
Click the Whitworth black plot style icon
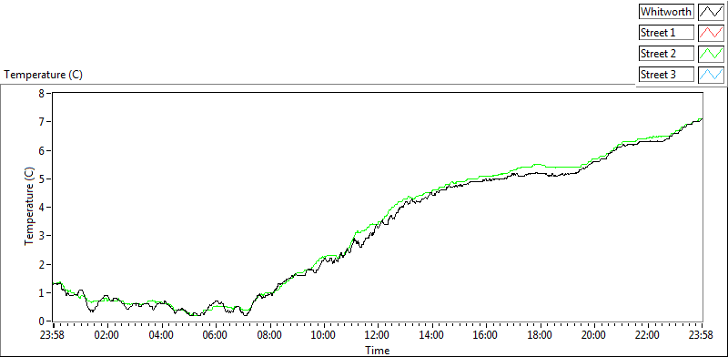tap(711, 12)
